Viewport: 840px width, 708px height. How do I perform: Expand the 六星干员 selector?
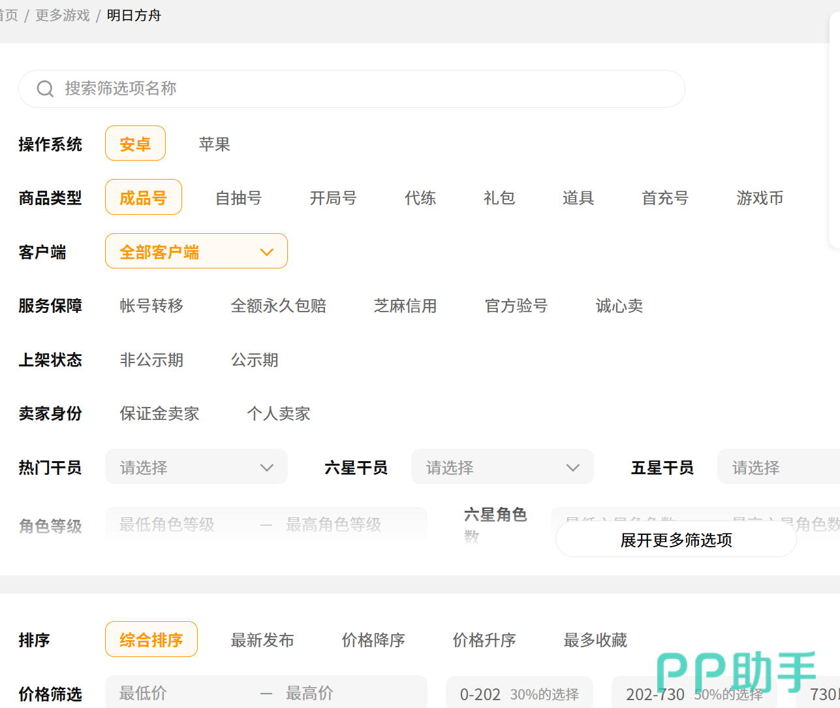pyautogui.click(x=502, y=467)
